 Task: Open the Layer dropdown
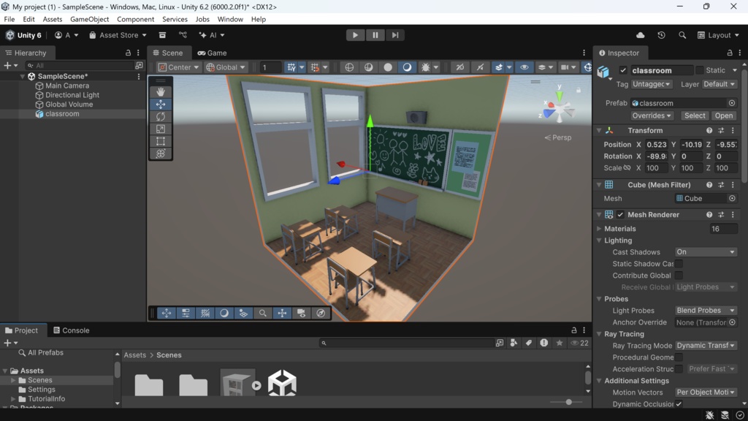(x=719, y=84)
